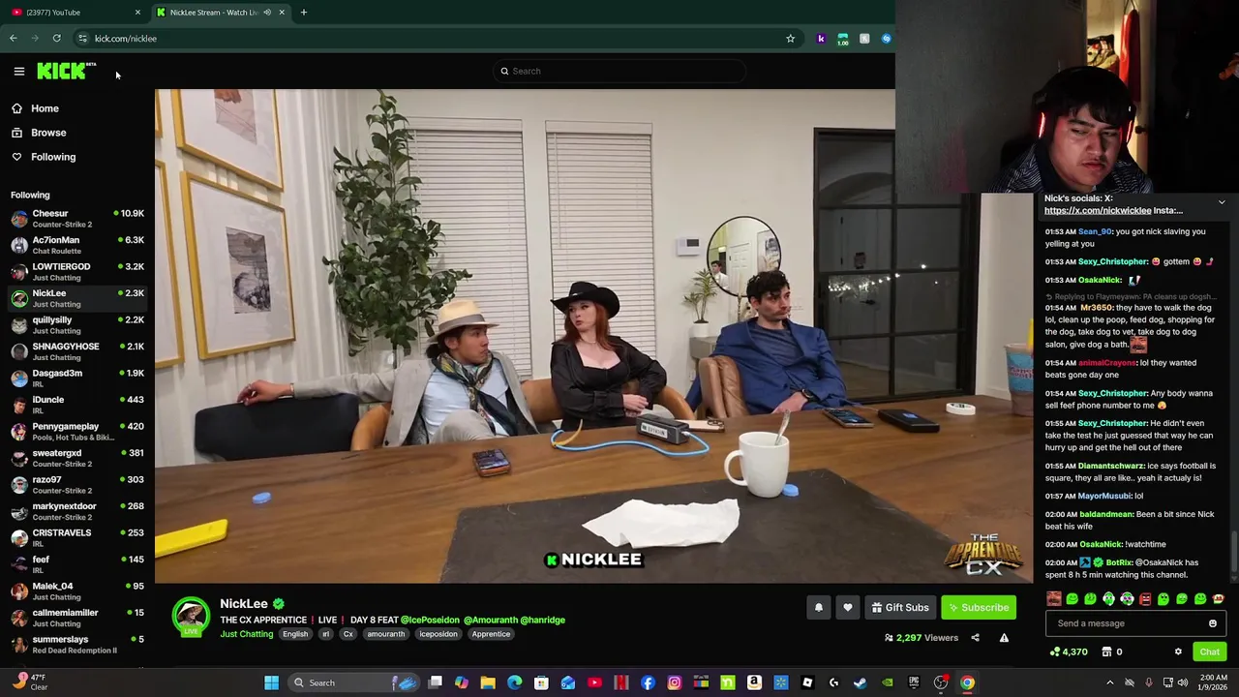Open the chat shop icon
The image size is (1239, 697).
click(x=1106, y=652)
